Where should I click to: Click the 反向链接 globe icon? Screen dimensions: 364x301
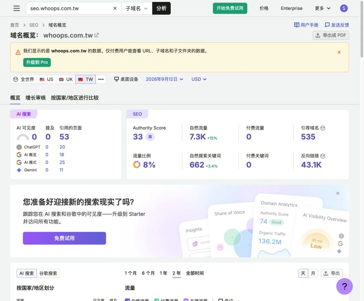coord(323,156)
